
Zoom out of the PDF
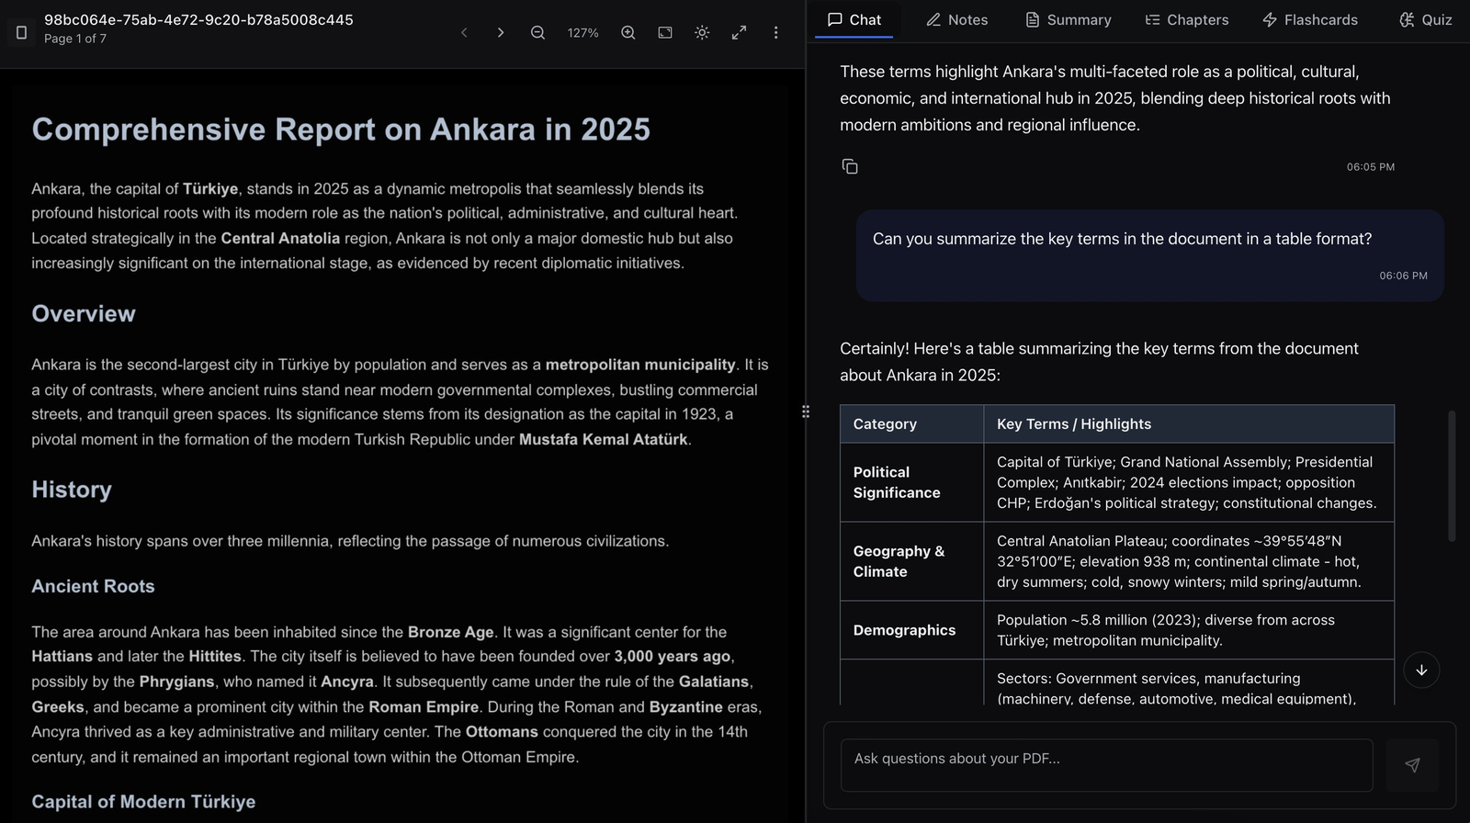[x=537, y=33]
